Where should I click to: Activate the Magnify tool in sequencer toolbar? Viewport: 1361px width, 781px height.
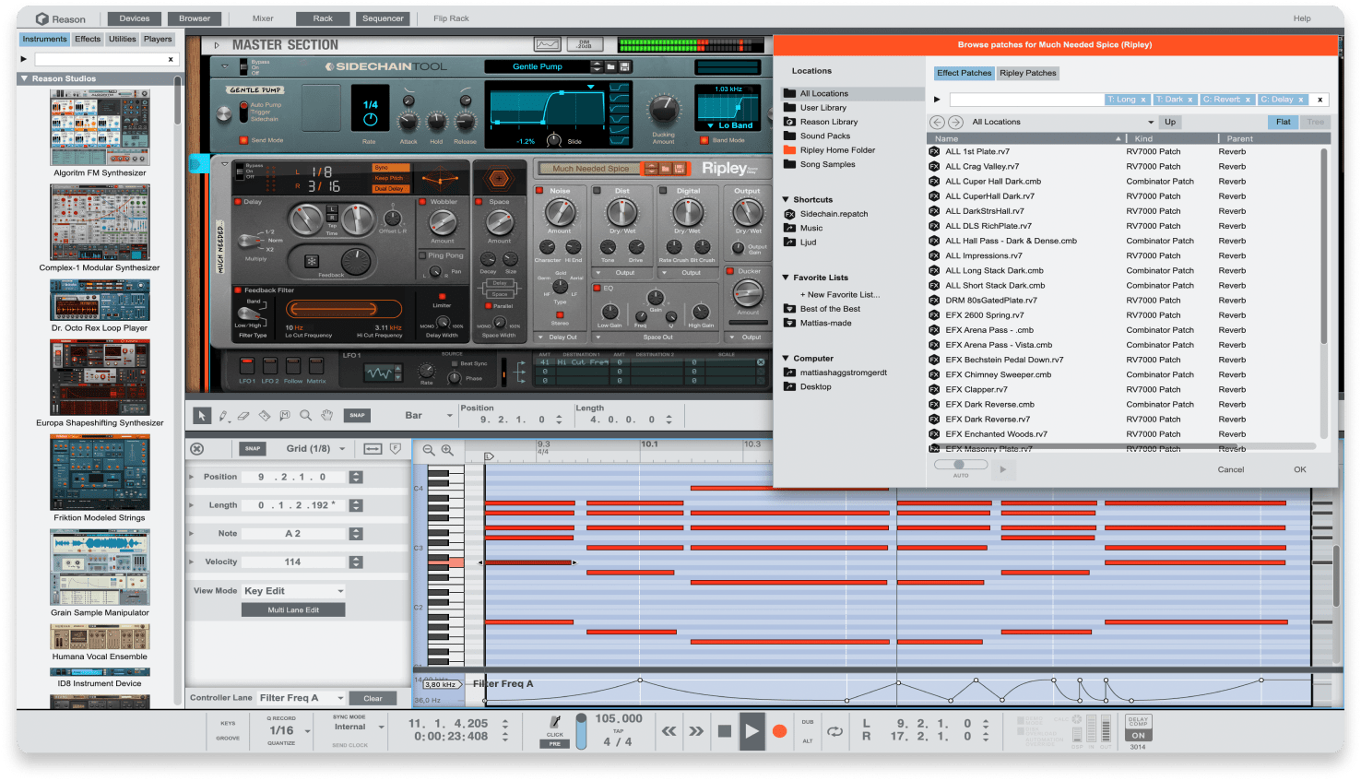coord(305,416)
